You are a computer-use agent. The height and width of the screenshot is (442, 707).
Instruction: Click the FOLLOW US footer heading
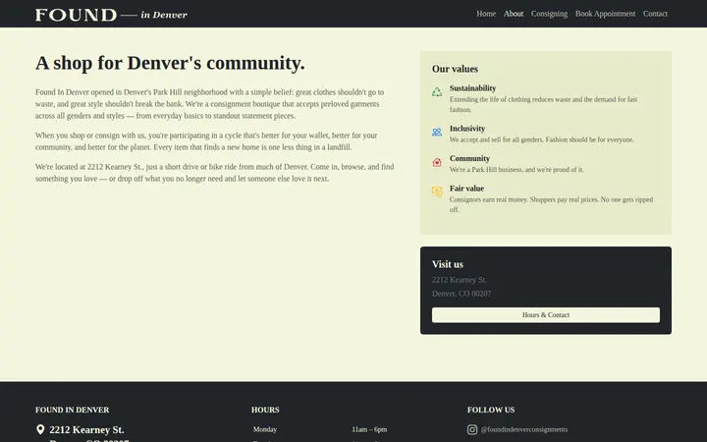[x=491, y=410]
